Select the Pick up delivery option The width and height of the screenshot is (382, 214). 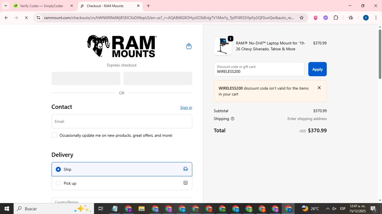pos(122,183)
